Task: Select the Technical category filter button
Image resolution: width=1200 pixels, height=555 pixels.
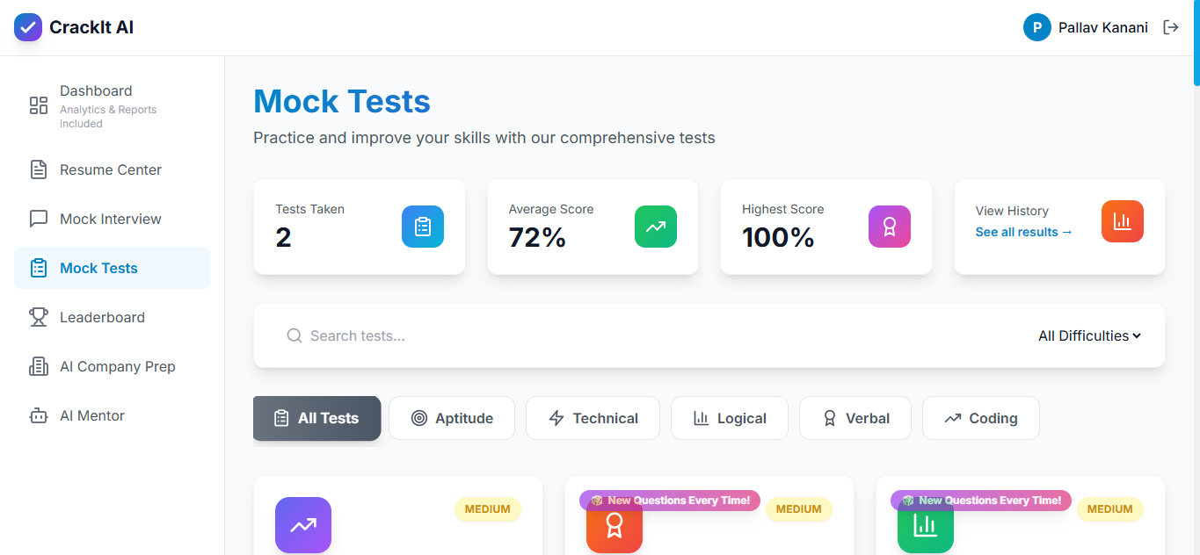Action: click(593, 418)
